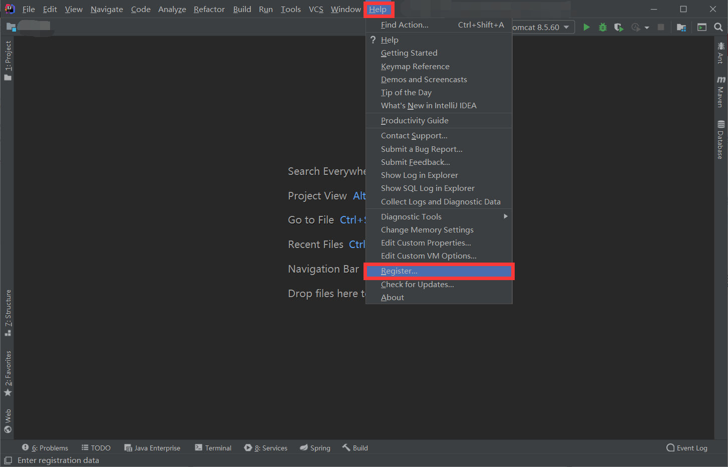
Task: Click Search Everywhere magnifier icon
Action: pyautogui.click(x=718, y=27)
